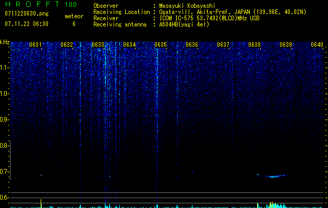Click the 0640 time marker
Viewport: 328px width, 208px height.
(317, 45)
